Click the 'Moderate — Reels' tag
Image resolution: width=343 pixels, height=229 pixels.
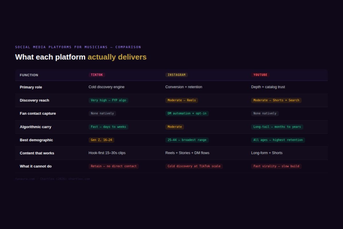(x=182, y=100)
